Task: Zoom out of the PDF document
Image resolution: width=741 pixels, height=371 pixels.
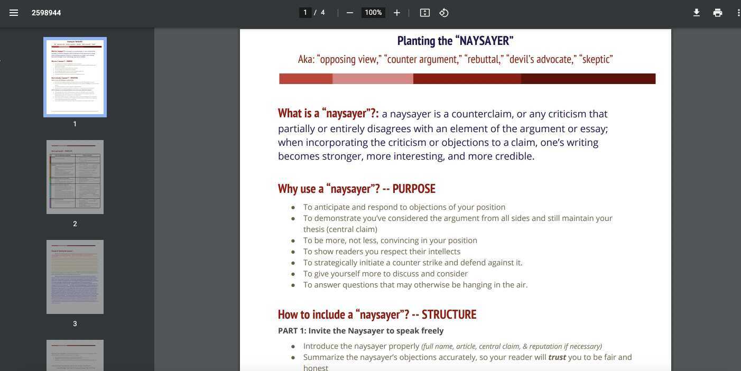Action: [x=349, y=13]
